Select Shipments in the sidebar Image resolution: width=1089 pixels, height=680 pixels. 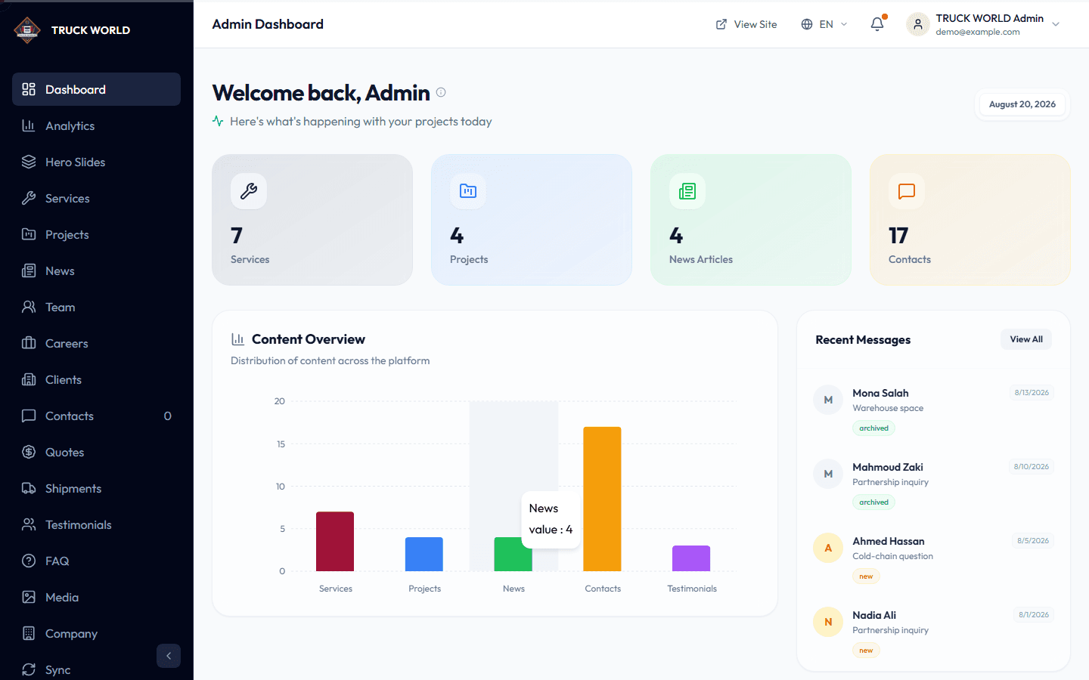96,488
